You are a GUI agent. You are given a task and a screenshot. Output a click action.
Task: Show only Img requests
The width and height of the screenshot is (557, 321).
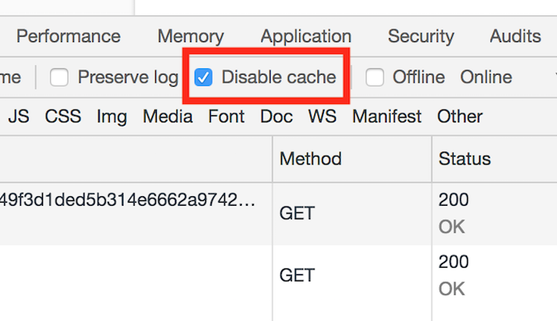111,117
